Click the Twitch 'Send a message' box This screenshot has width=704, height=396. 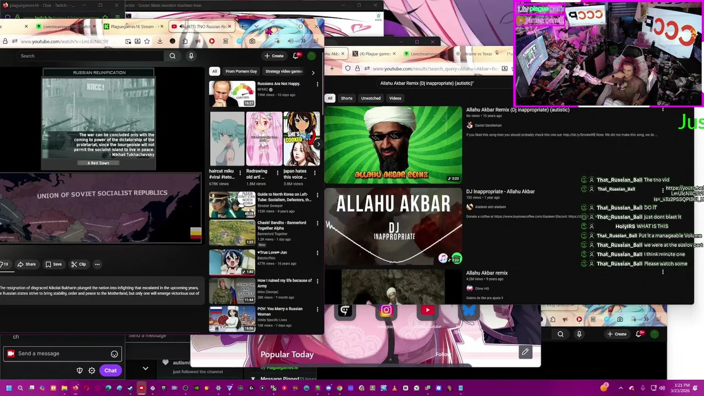(x=62, y=354)
